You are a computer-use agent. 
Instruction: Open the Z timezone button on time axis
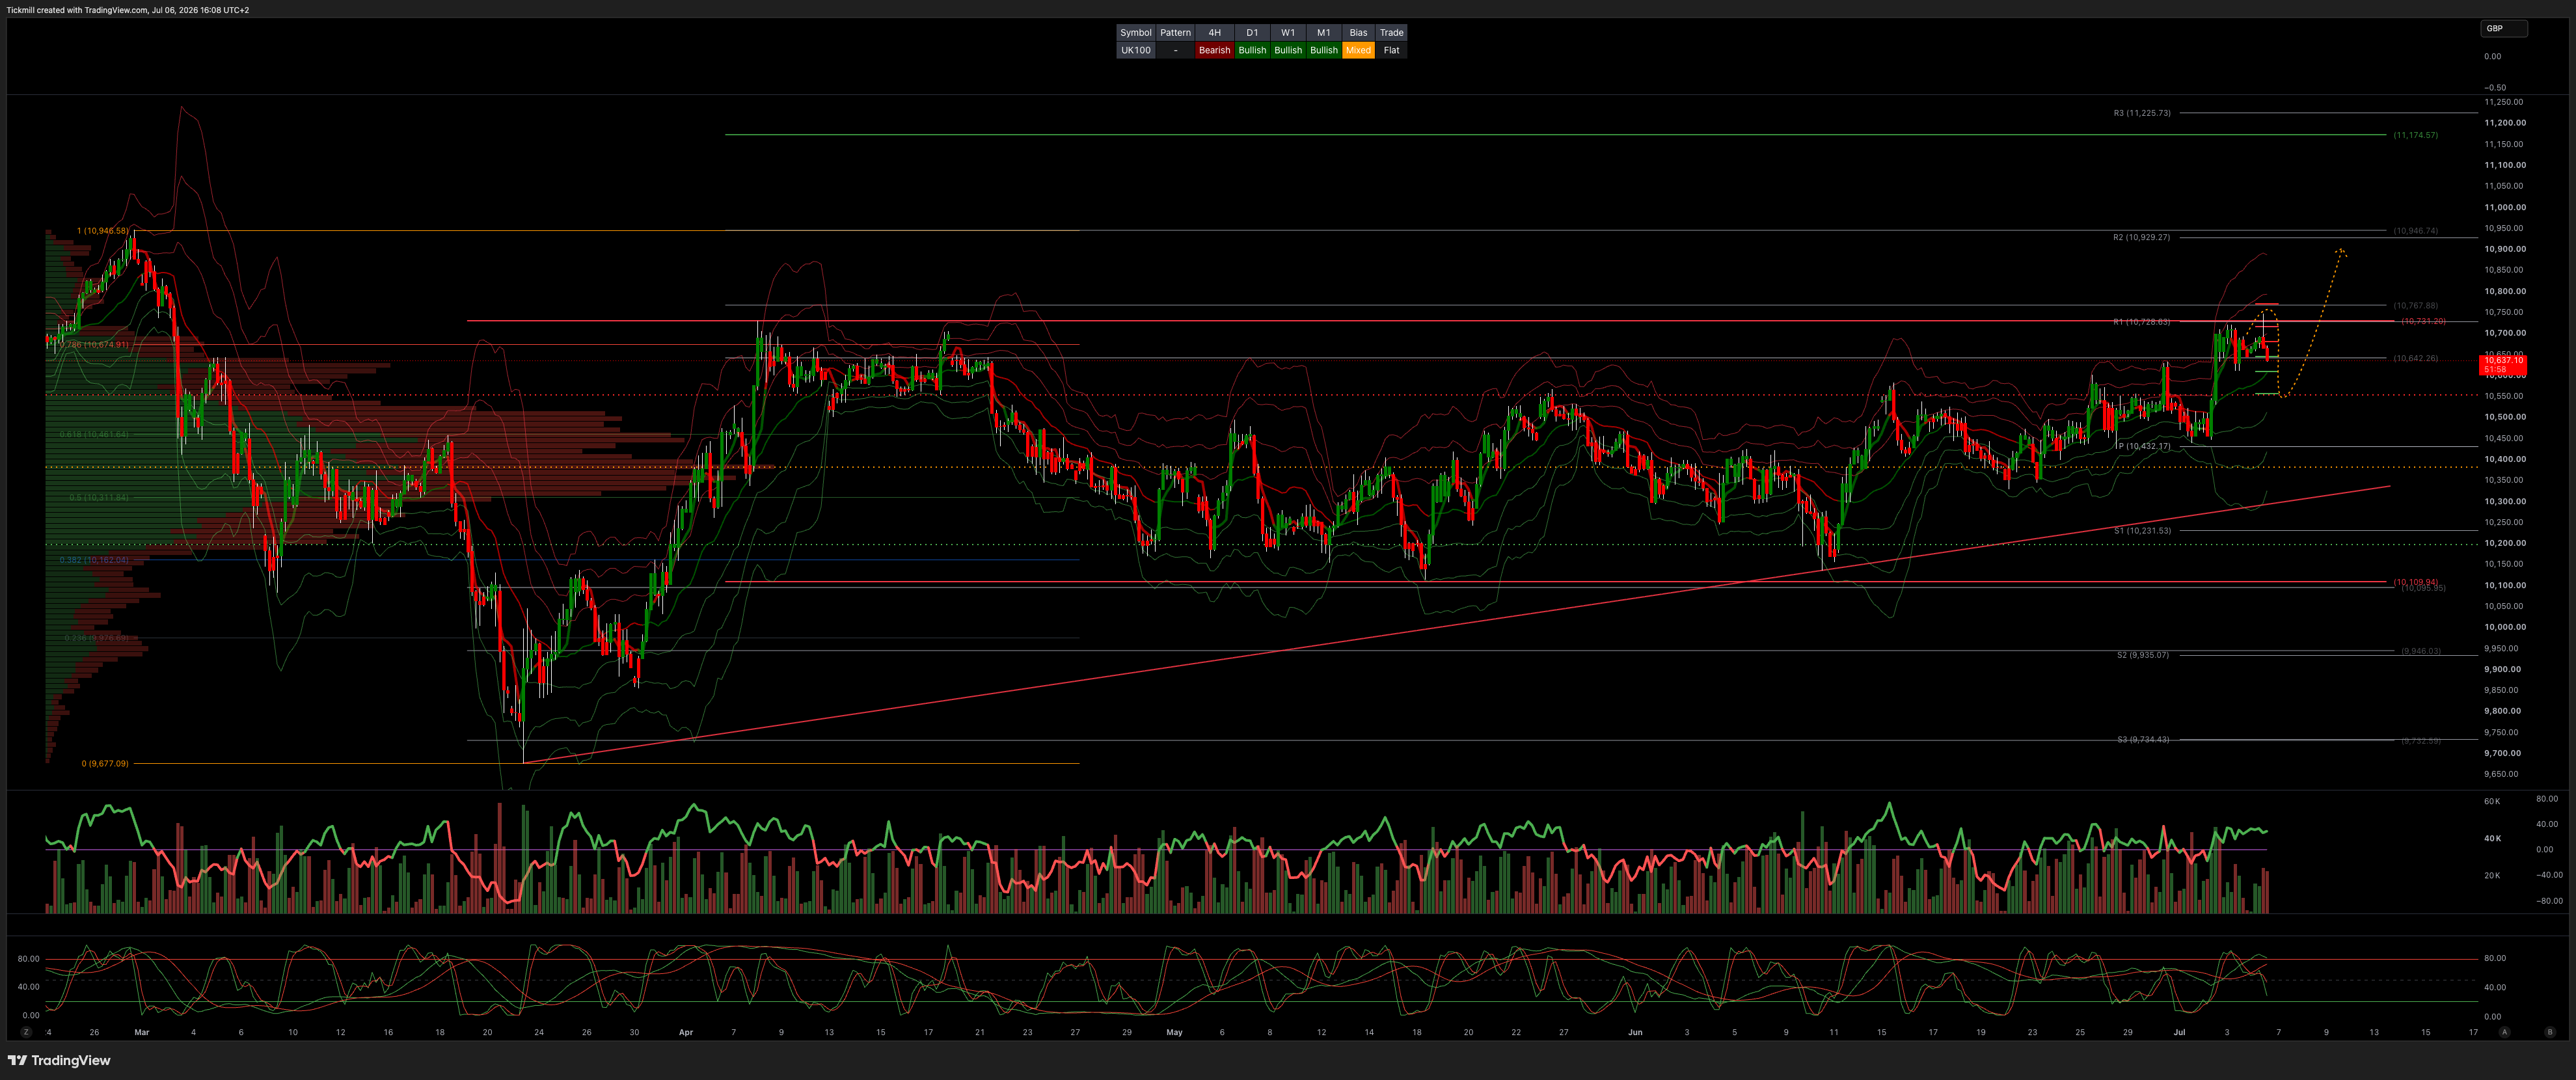(26, 1032)
